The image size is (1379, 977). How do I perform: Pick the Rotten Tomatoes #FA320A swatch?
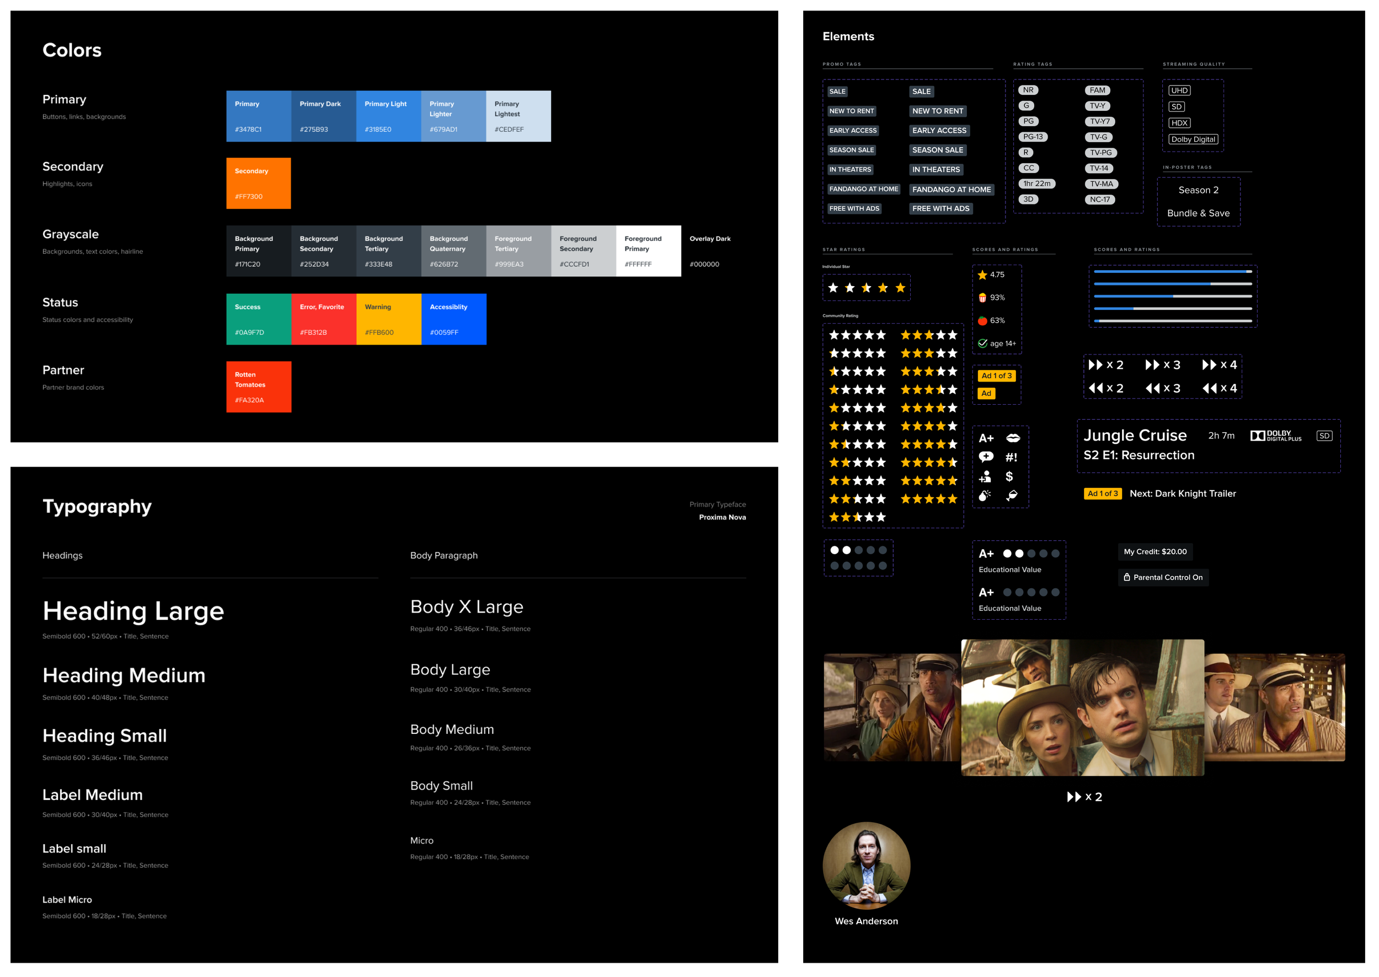(259, 387)
